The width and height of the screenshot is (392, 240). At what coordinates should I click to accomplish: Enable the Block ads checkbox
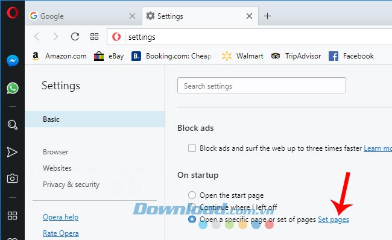[x=192, y=148]
